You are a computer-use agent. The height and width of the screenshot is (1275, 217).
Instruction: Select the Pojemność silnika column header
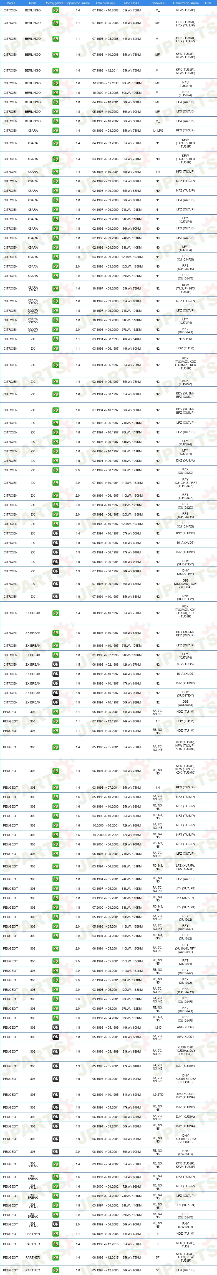pos(77,3)
